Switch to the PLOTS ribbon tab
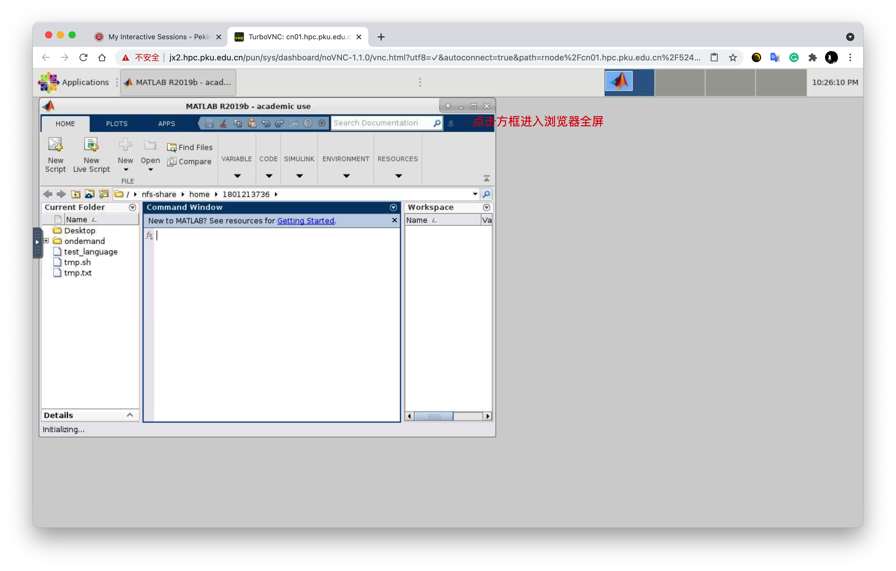The height and width of the screenshot is (571, 896). click(x=116, y=123)
